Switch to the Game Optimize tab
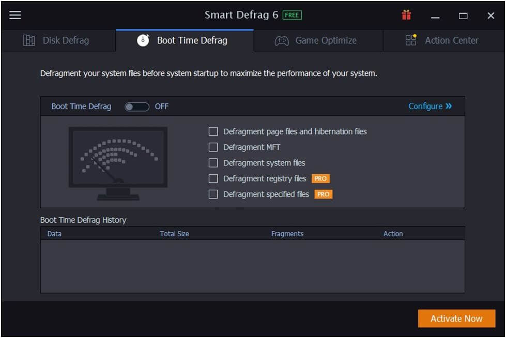This screenshot has height=338, width=506. coord(325,40)
